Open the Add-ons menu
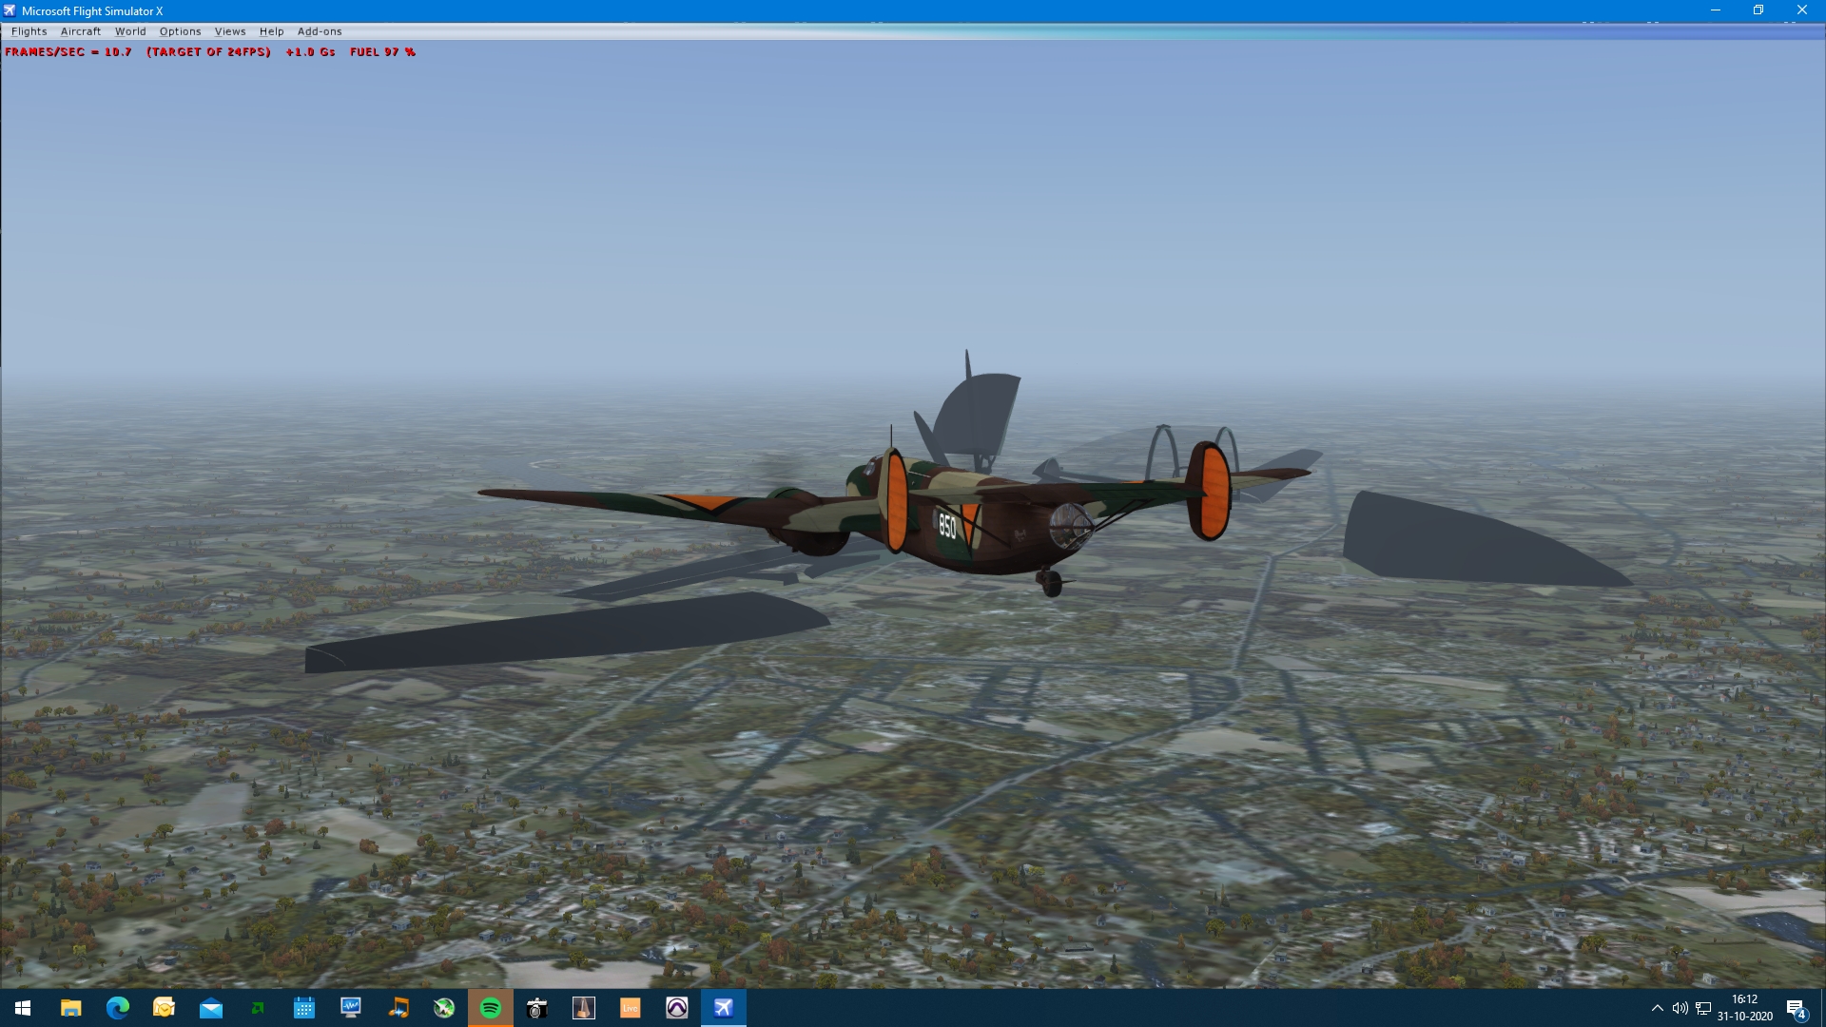1826x1027 pixels. point(320,31)
